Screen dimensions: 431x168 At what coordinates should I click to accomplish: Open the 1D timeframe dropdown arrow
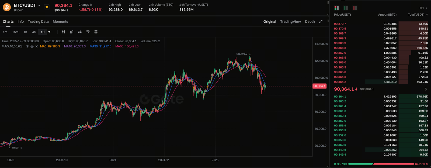point(49,32)
